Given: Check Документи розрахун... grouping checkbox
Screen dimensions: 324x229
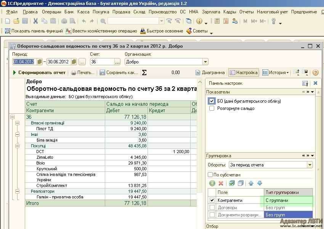Looking at the screenshot, I should pos(212,215).
